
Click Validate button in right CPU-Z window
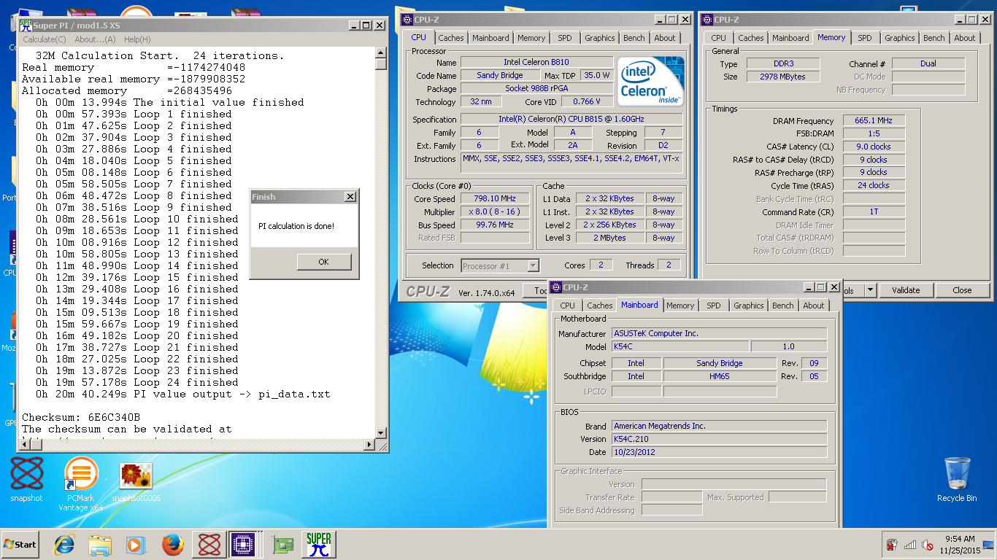pos(906,290)
